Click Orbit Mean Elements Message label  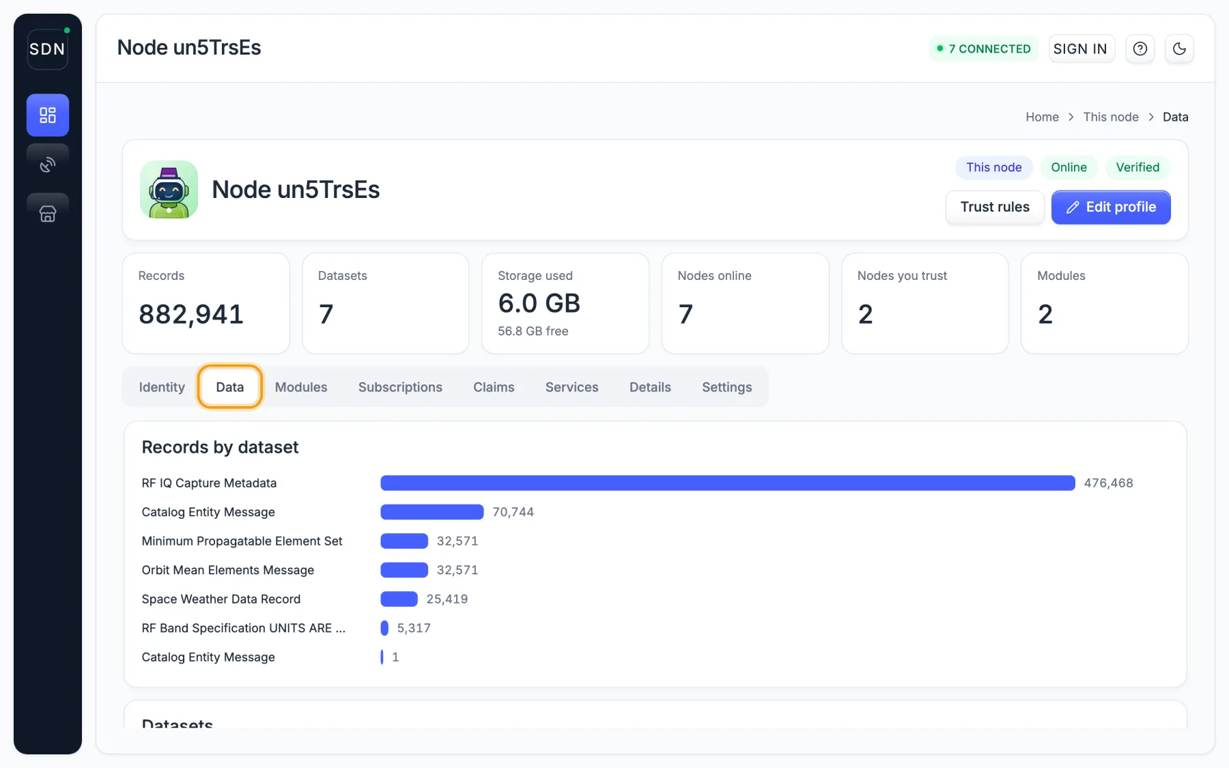228,570
